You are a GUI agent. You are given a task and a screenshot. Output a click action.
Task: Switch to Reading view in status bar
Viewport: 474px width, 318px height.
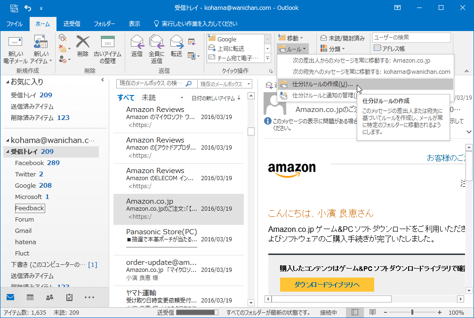(x=372, y=312)
